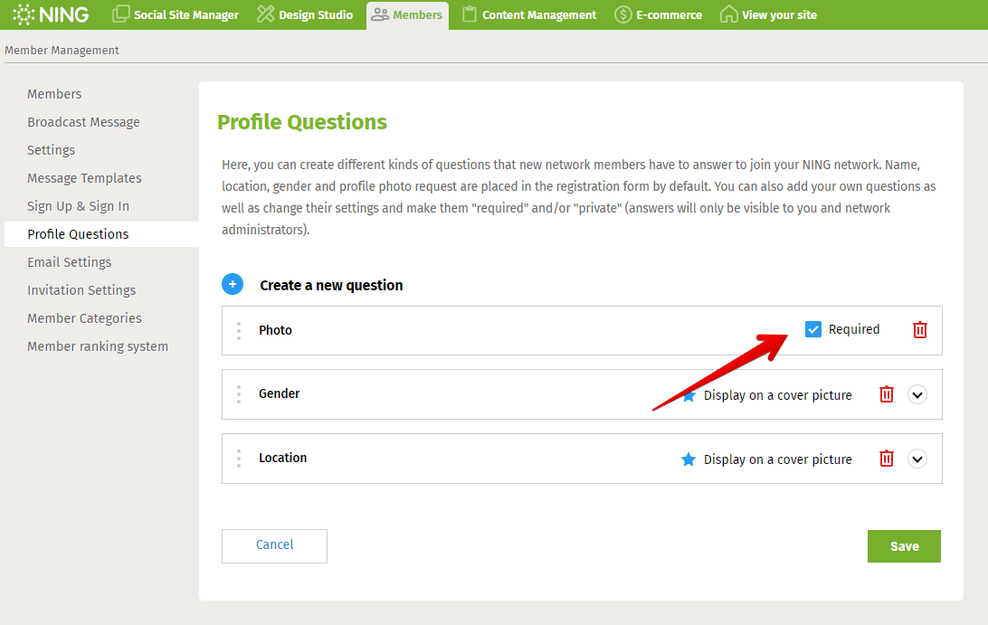
Task: Click the blue plus create question icon
Action: [x=233, y=285]
